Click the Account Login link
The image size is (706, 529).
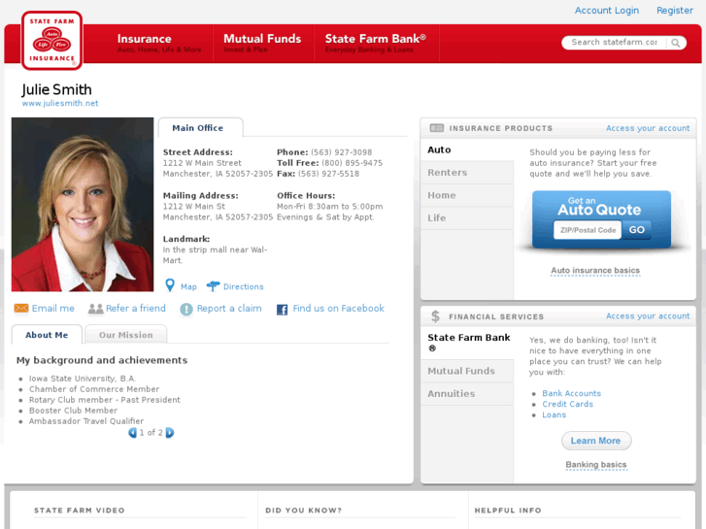pyautogui.click(x=607, y=11)
